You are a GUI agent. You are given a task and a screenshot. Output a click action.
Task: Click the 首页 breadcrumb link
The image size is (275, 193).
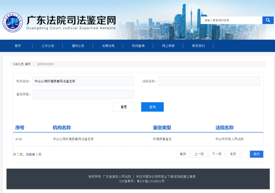coord(28,64)
